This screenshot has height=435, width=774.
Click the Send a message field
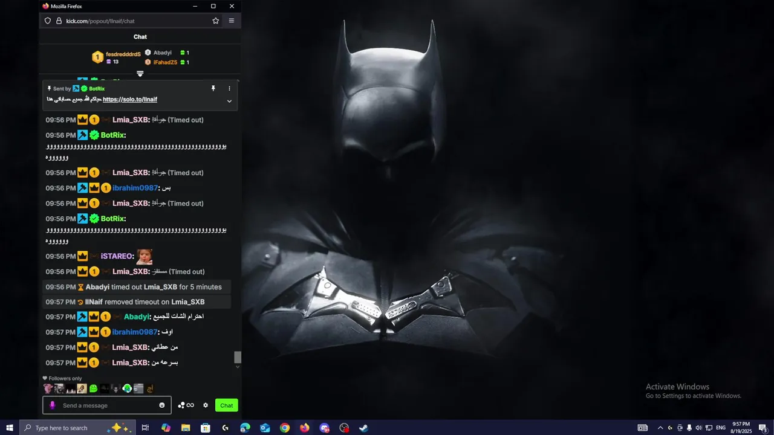[x=107, y=405]
